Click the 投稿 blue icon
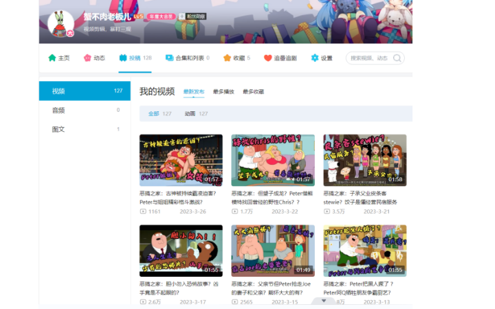Image resolution: width=495 pixels, height=309 pixels. pyautogui.click(x=123, y=58)
